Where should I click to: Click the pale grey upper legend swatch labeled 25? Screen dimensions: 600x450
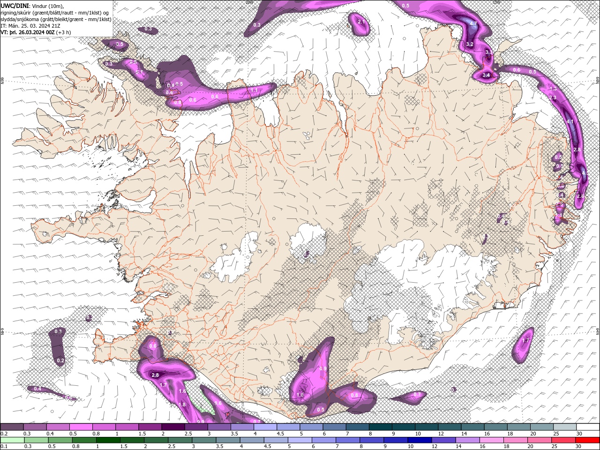pos(565,427)
